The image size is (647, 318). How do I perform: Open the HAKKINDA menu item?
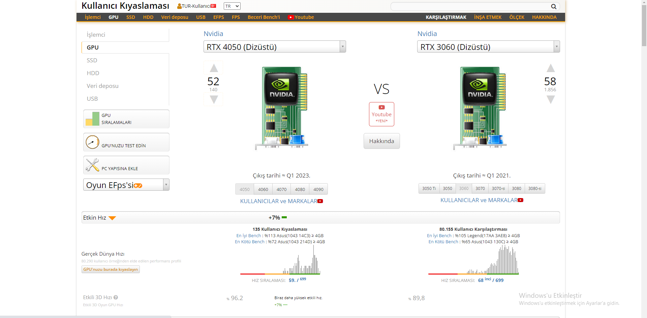(x=545, y=17)
